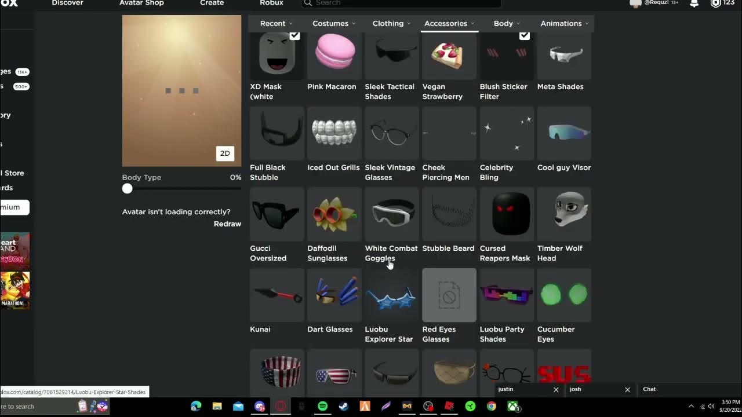Close the josh chat tab

point(627,390)
